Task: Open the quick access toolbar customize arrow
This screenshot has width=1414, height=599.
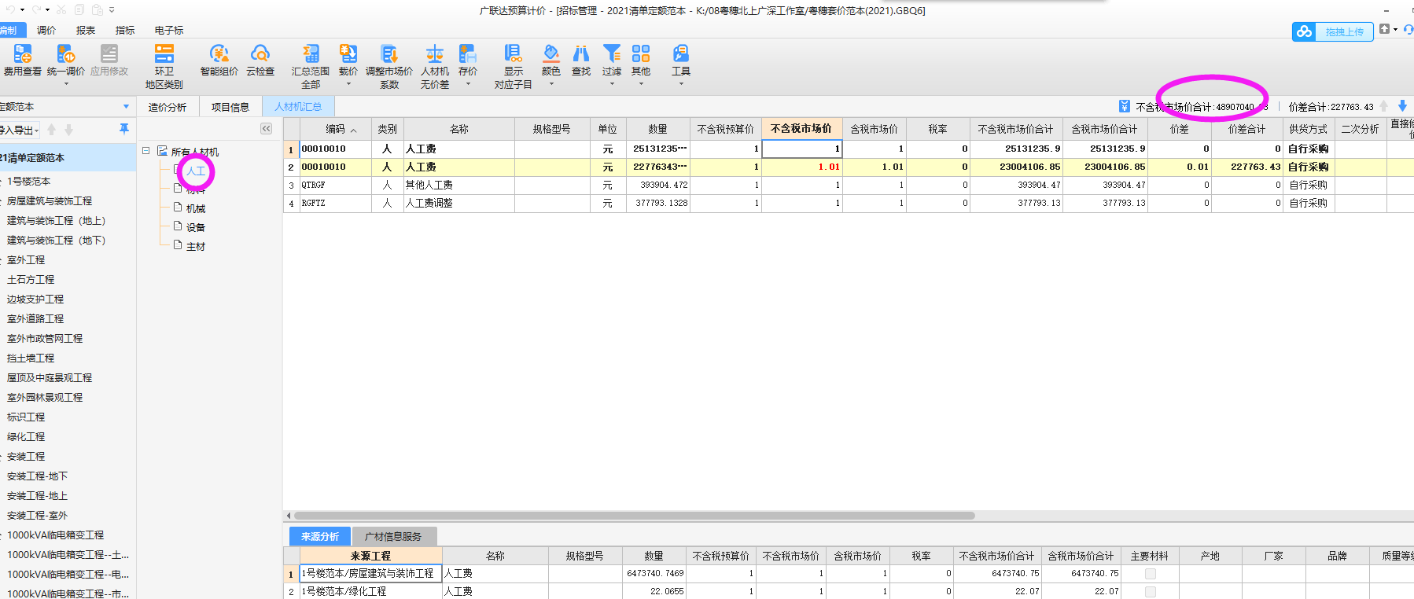Action: tap(112, 9)
